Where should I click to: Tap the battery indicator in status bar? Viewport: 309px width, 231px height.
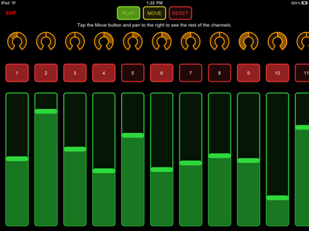[304, 3]
